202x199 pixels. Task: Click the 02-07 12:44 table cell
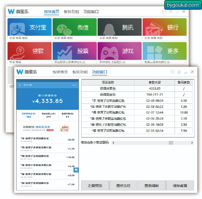coord(155,112)
